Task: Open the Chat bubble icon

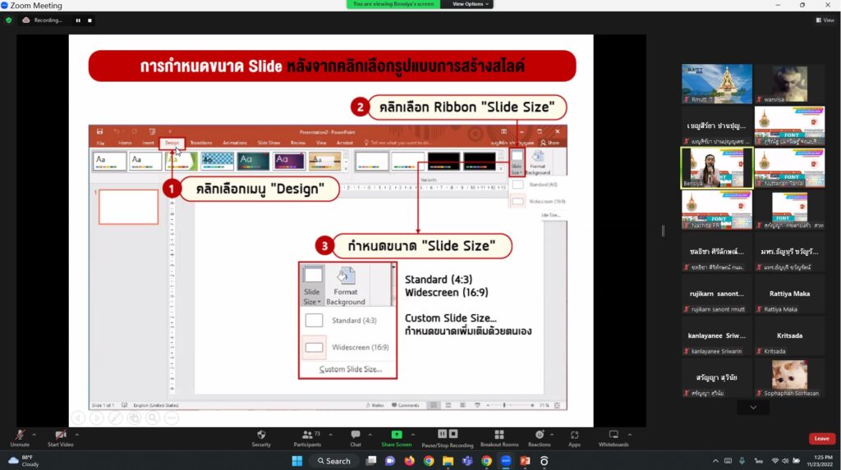Action: [356, 435]
